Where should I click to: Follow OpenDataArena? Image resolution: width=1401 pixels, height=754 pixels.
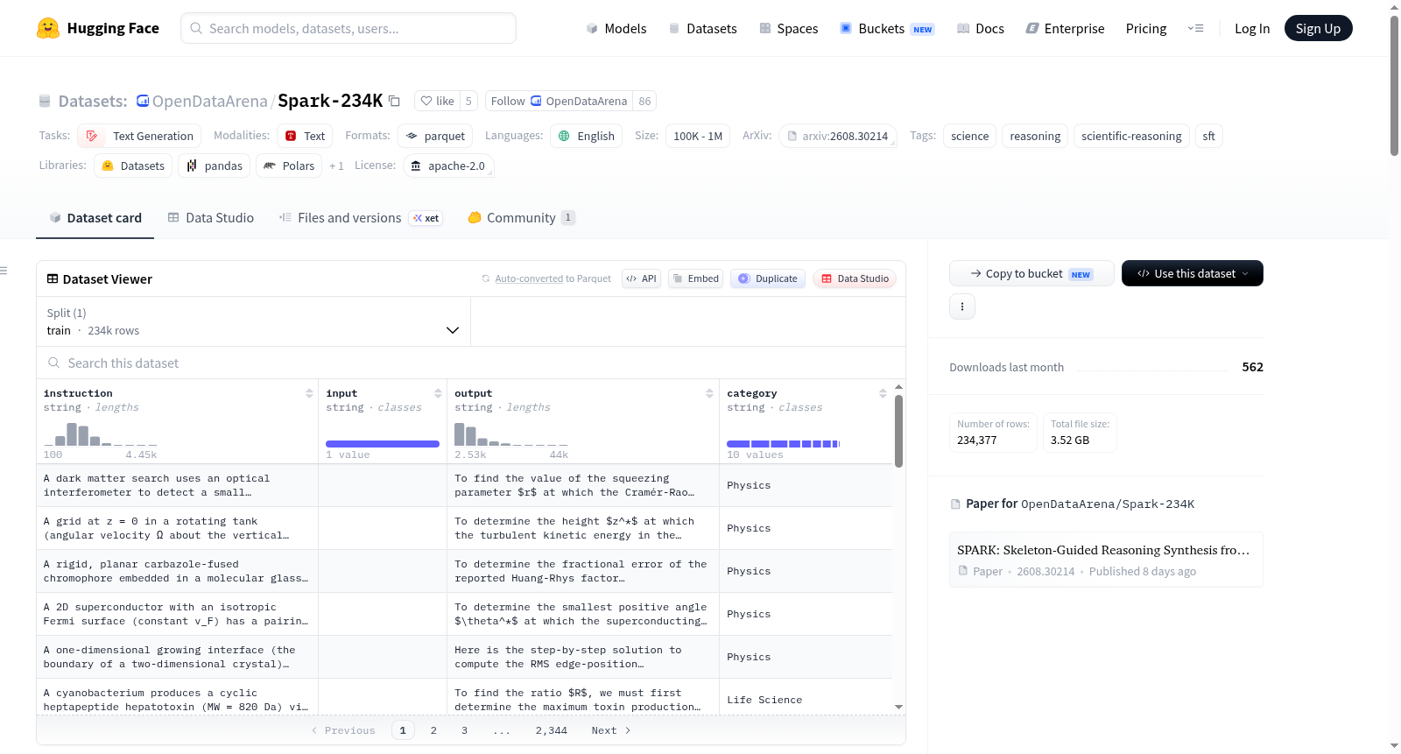pyautogui.click(x=560, y=101)
